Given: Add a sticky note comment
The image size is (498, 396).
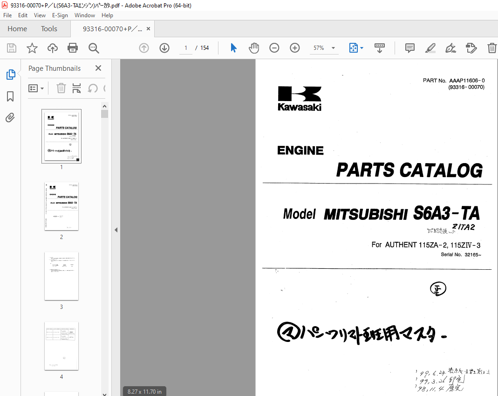Looking at the screenshot, I should coord(409,48).
